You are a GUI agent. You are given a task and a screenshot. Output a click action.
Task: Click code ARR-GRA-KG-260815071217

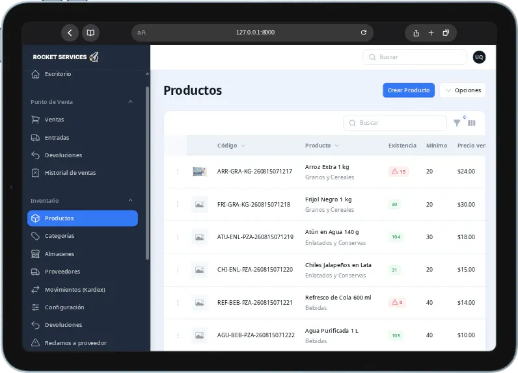(254, 172)
